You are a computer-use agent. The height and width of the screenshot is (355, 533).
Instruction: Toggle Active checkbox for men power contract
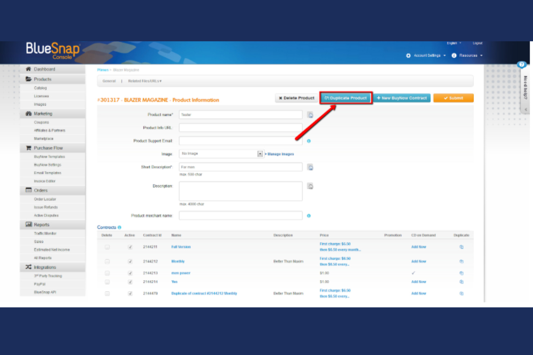pyautogui.click(x=130, y=273)
